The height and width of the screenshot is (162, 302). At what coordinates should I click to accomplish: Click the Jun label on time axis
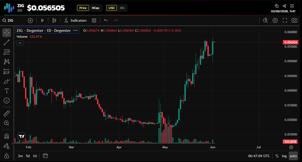[213, 147]
